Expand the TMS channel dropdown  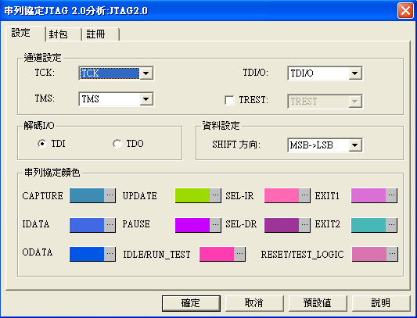click(146, 99)
